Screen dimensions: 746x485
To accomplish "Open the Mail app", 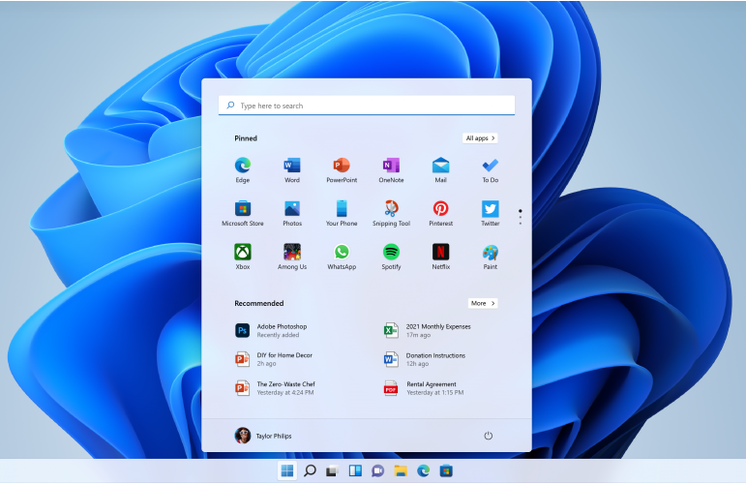I will (x=440, y=170).
